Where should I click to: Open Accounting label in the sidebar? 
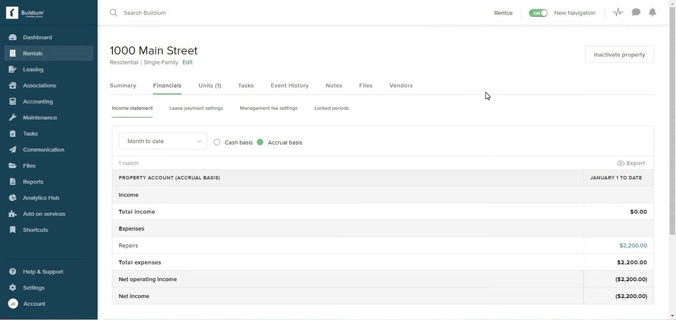38,101
